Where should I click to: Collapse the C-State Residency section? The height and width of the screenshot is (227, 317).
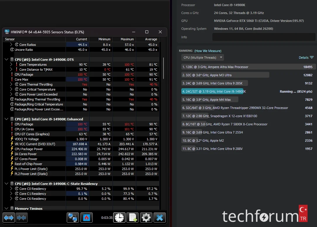coord(6,183)
